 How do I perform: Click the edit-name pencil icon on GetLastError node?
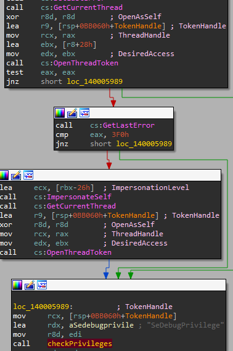(x=72, y=113)
